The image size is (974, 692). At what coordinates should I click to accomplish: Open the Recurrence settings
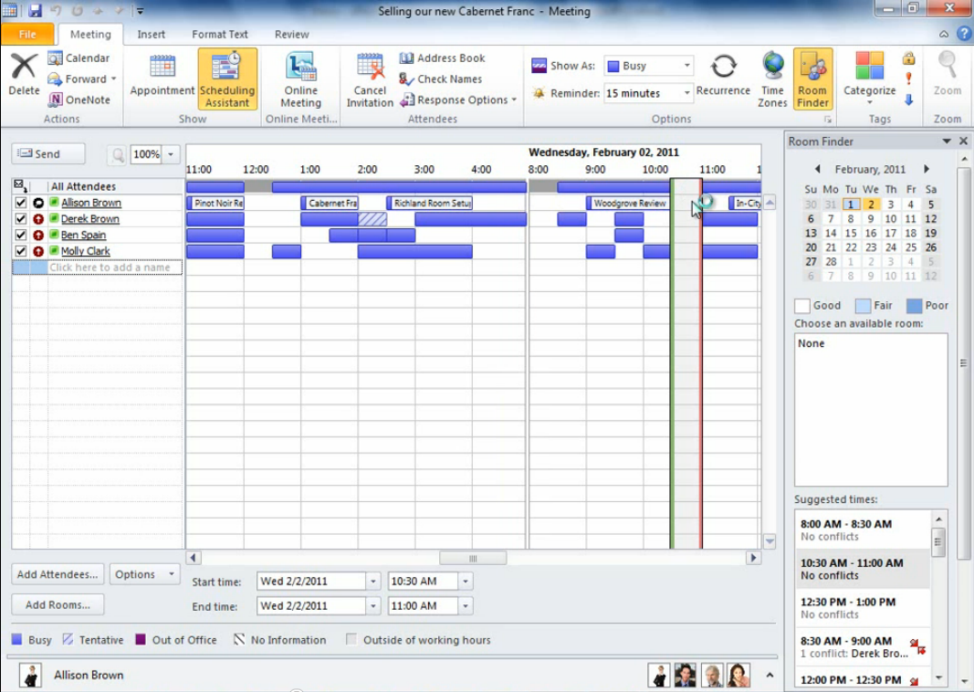[723, 75]
